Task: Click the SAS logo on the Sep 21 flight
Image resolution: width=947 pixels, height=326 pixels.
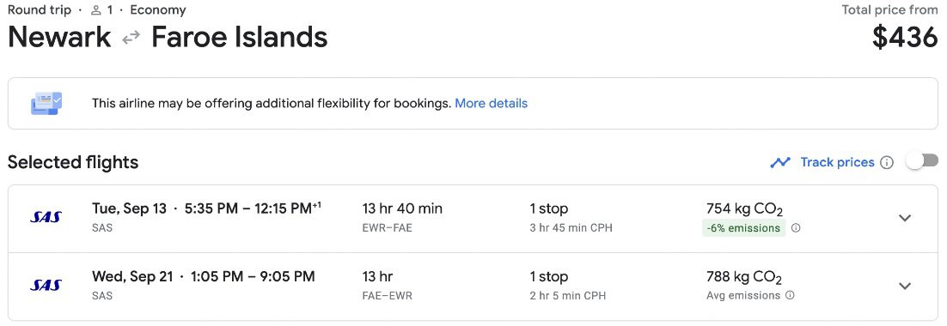Action: [46, 286]
